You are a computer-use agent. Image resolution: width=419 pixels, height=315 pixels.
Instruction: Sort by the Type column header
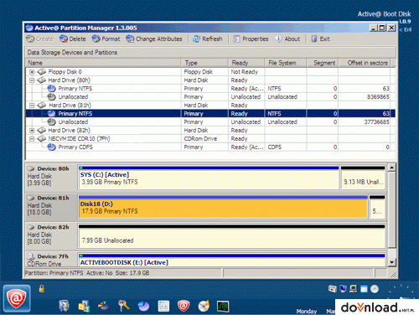pos(204,63)
